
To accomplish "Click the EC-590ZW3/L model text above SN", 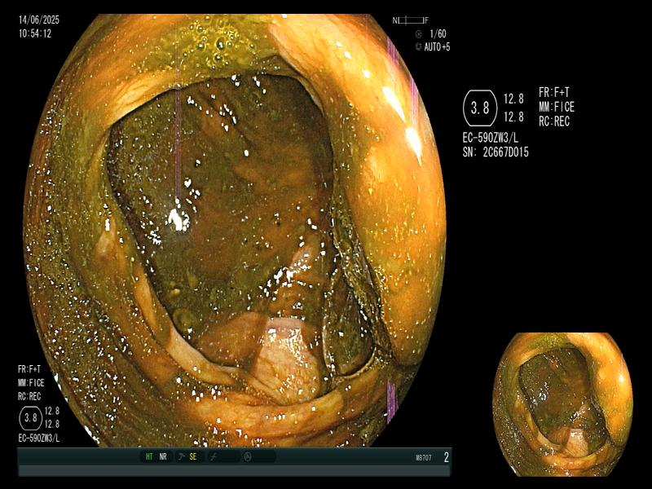I will pyautogui.click(x=491, y=138).
